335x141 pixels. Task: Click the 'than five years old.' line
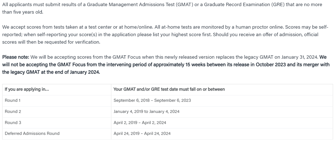(x=23, y=12)
